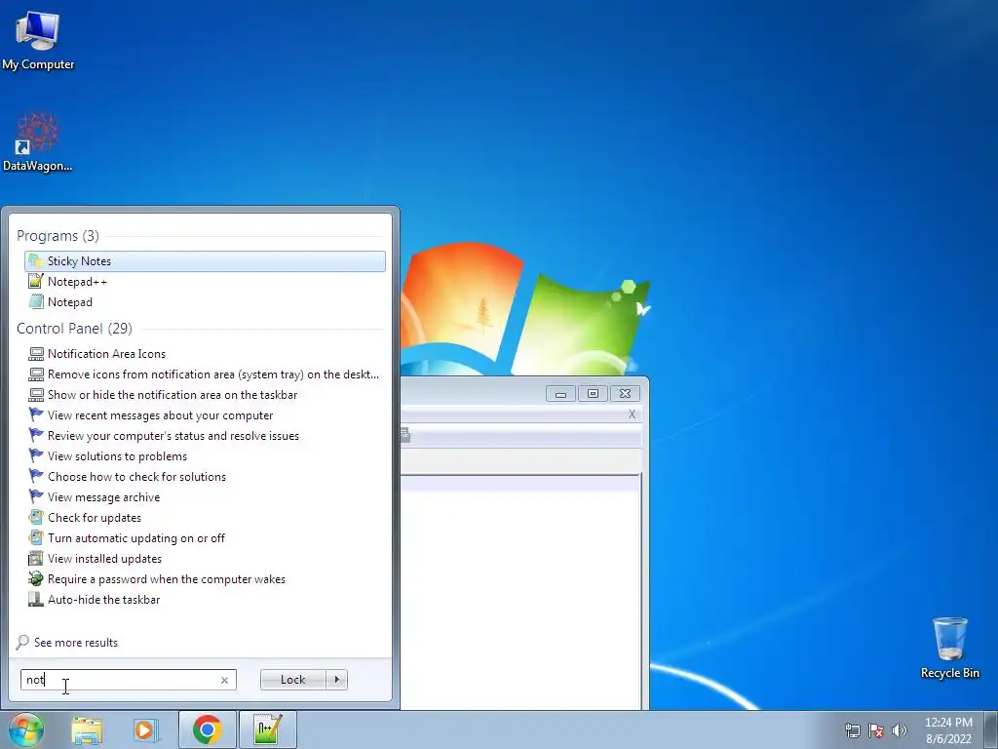Click the Programs (3) header

point(58,236)
